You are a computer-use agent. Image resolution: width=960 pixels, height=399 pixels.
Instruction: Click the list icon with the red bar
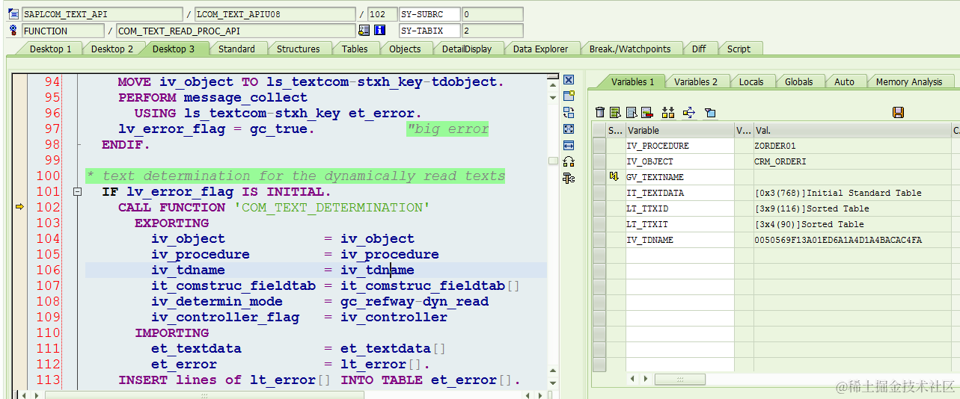[646, 112]
